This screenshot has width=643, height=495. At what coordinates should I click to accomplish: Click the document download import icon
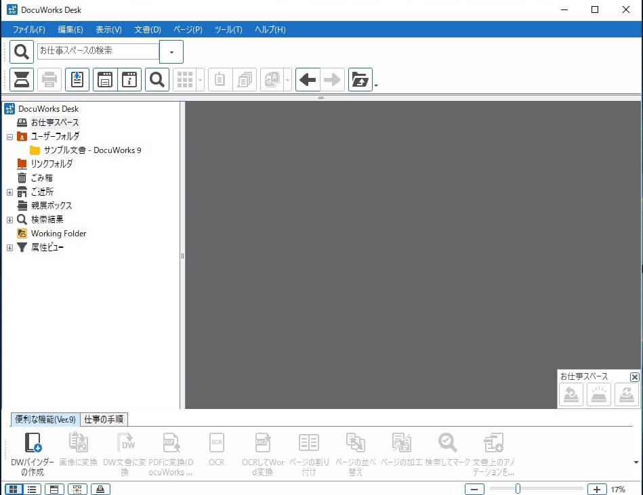(77, 80)
